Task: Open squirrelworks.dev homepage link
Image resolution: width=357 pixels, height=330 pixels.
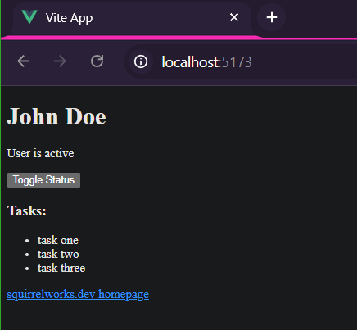Action: click(78, 295)
